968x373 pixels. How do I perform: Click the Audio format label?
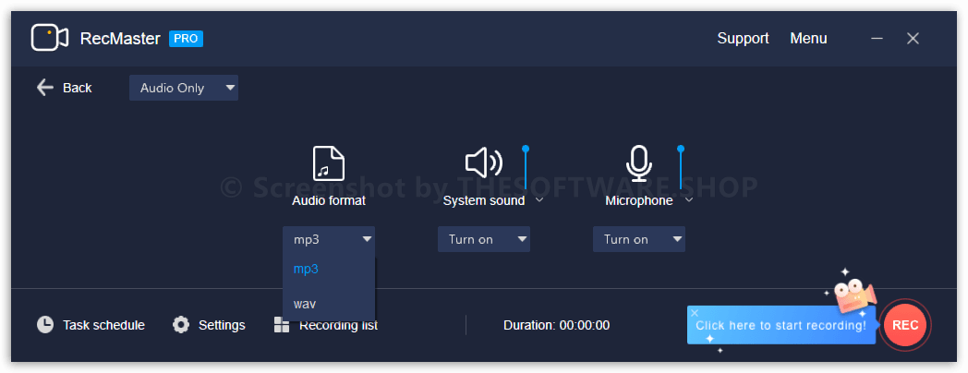329,200
